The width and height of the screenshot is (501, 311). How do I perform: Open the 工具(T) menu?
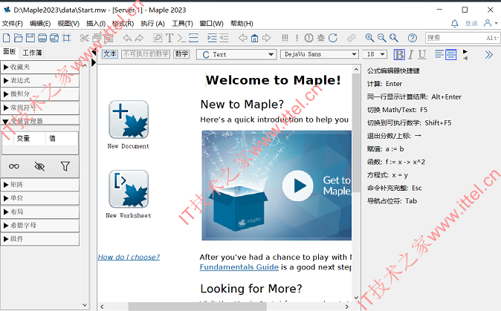pyautogui.click(x=182, y=24)
